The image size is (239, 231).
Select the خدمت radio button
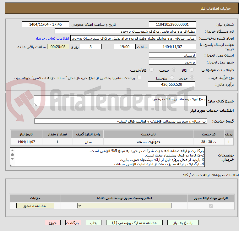174,70
